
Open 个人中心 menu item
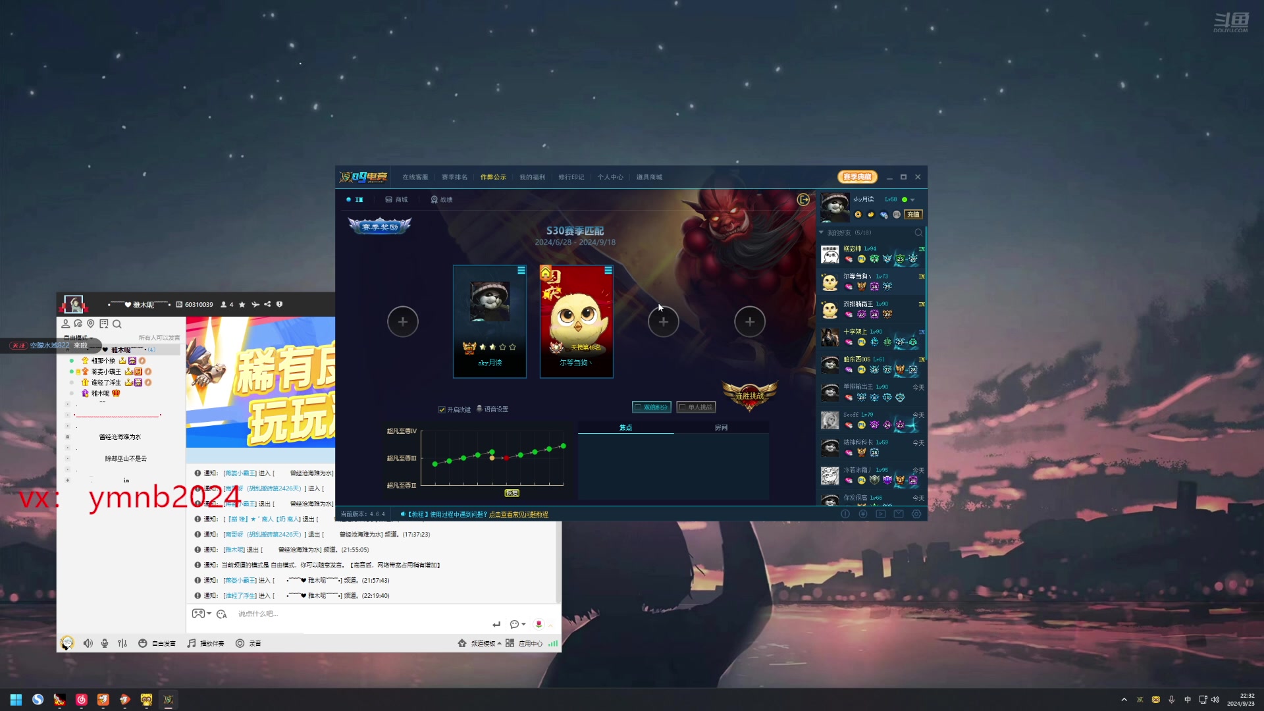click(610, 177)
